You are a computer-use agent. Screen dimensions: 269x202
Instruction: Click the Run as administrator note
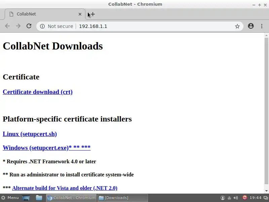click(68, 175)
